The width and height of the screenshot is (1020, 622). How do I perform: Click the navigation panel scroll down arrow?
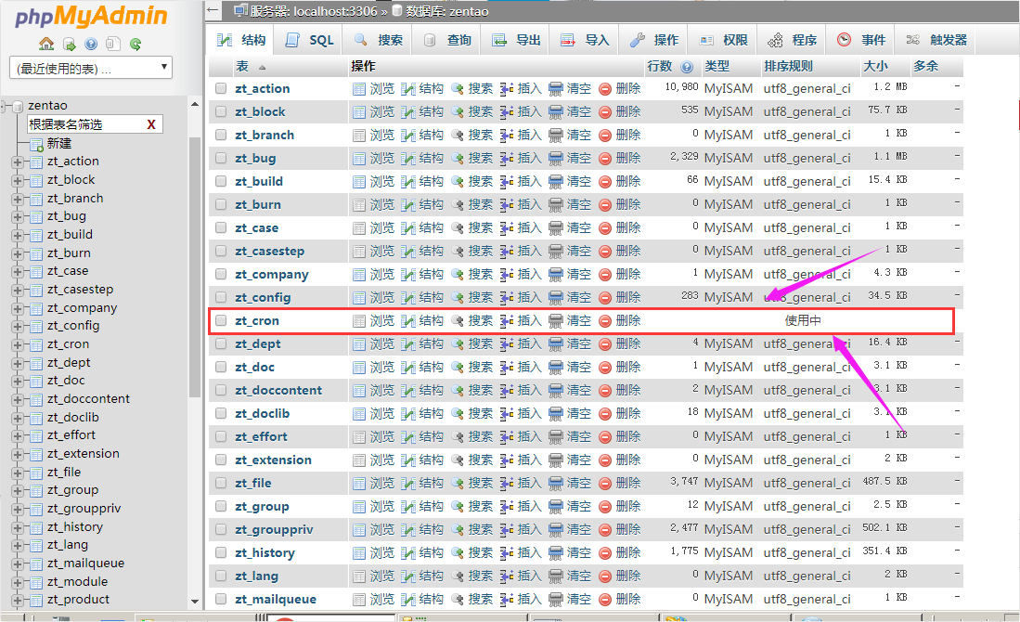(x=195, y=602)
